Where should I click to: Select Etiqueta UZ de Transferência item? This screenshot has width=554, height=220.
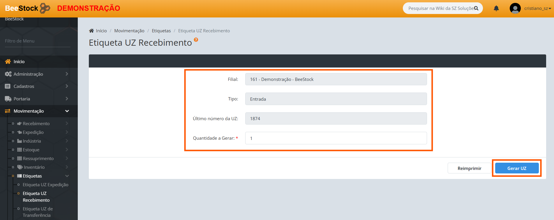38,212
